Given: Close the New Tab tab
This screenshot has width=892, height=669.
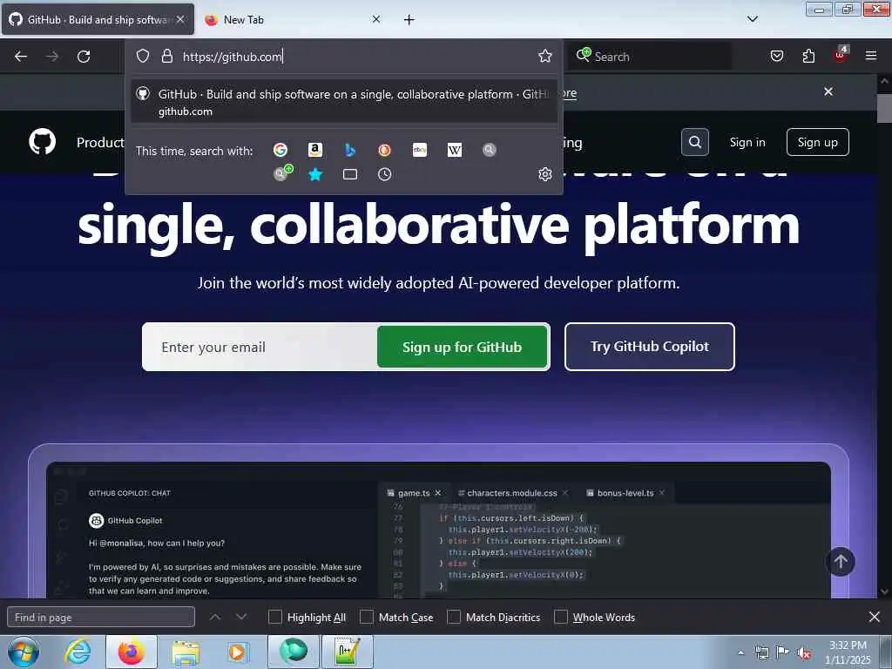Looking at the screenshot, I should click(x=376, y=19).
